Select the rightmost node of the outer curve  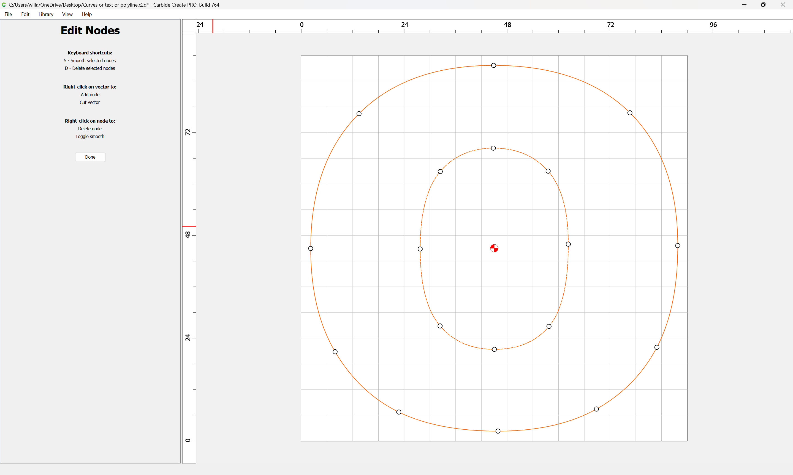tap(678, 245)
